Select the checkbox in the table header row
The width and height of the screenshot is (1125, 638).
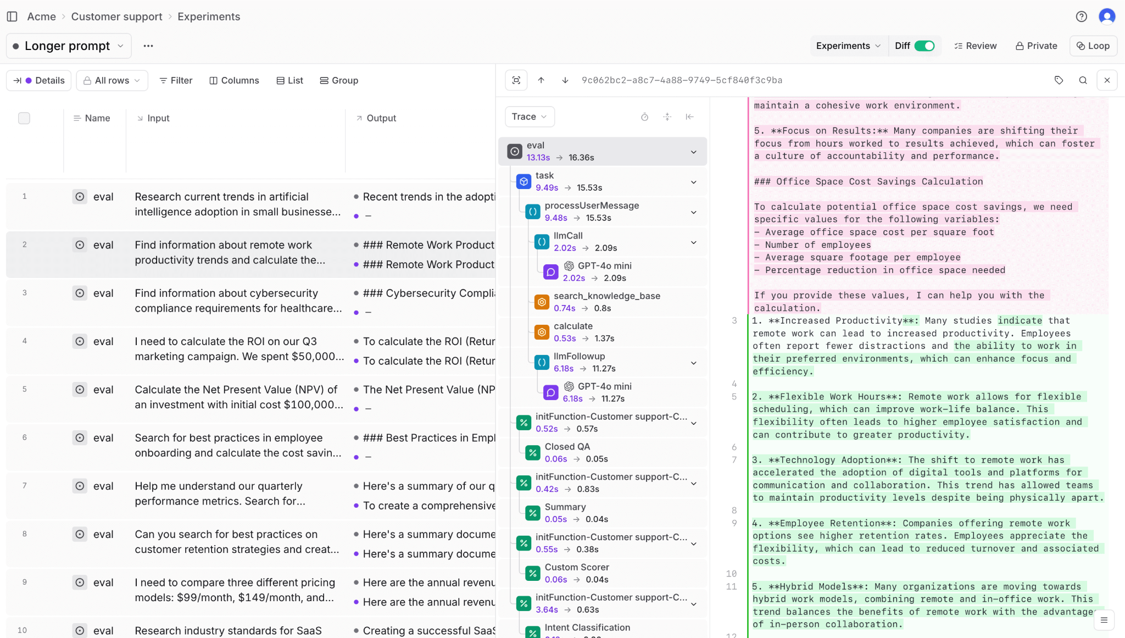coord(24,118)
